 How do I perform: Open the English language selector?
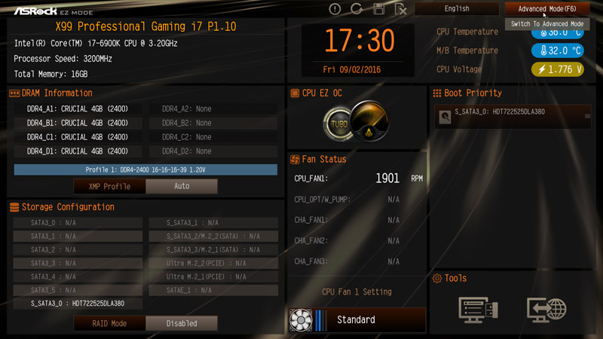coord(457,8)
